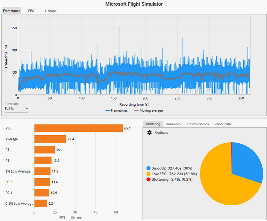Click the 23.4 value label
The image size is (267, 221).
tap(71, 139)
